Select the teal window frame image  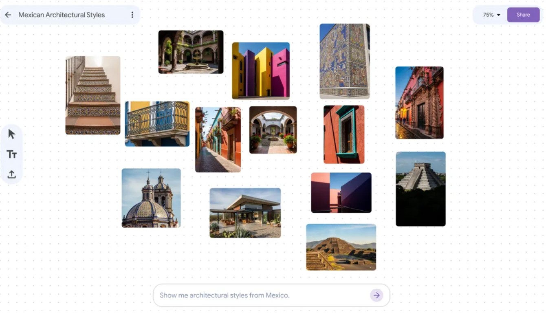[344, 134]
